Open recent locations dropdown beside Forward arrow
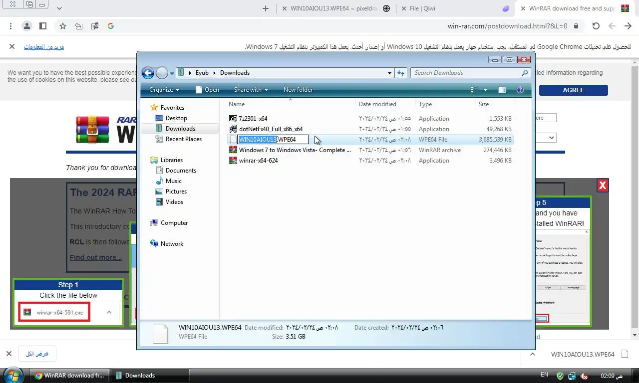This screenshot has width=639, height=383. (172, 73)
